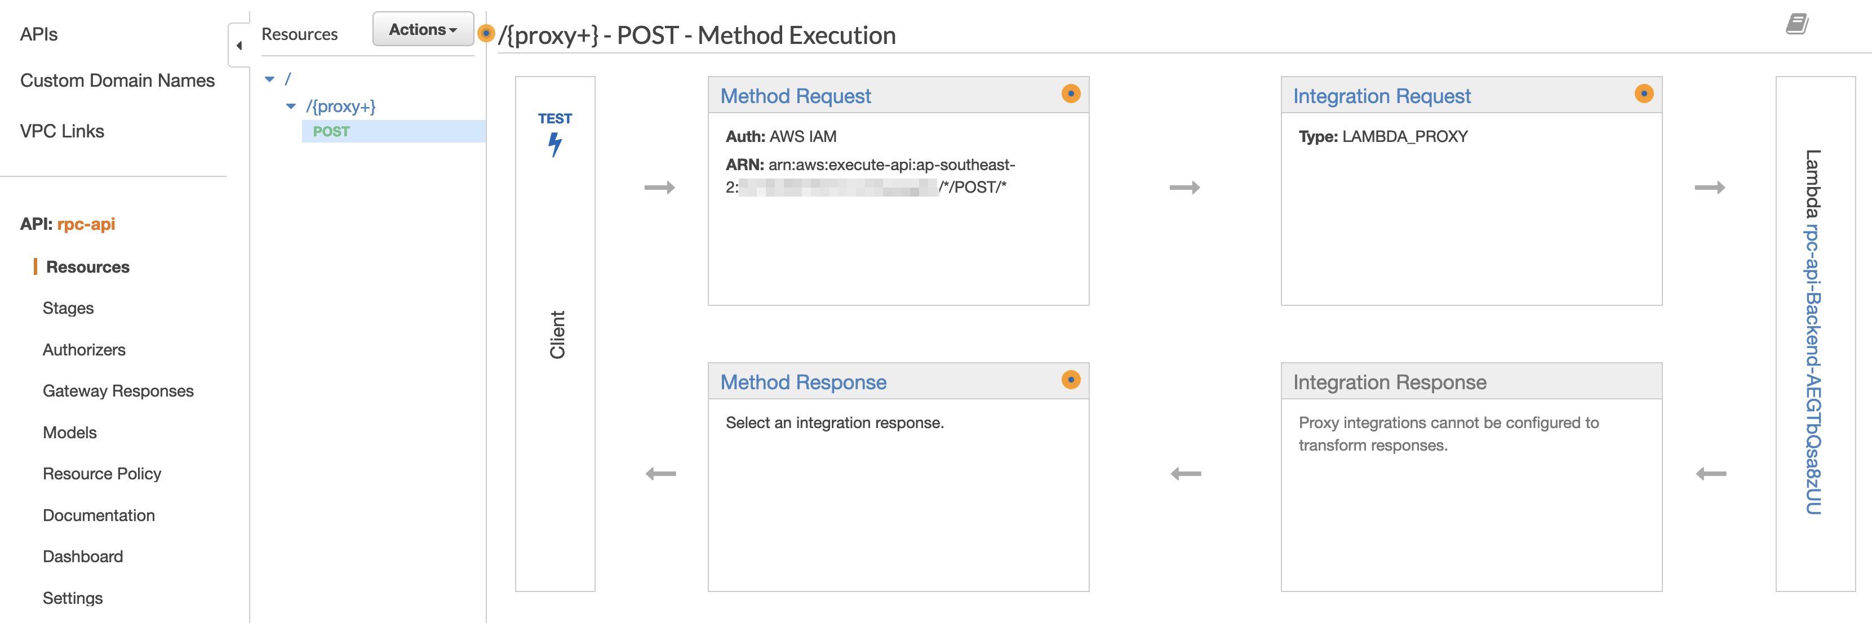Click orange dot on Method Request panel
The image size is (1872, 623).
1071,94
